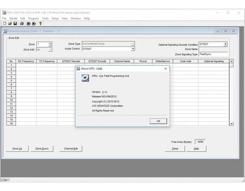Click the KPG-134D title bar application icon
Viewport: 245px width, 191px height.
coord(4,13)
